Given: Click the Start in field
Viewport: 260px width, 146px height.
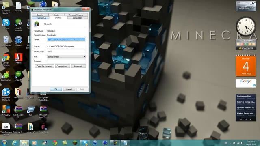Looking at the screenshot, I should click(66, 47).
